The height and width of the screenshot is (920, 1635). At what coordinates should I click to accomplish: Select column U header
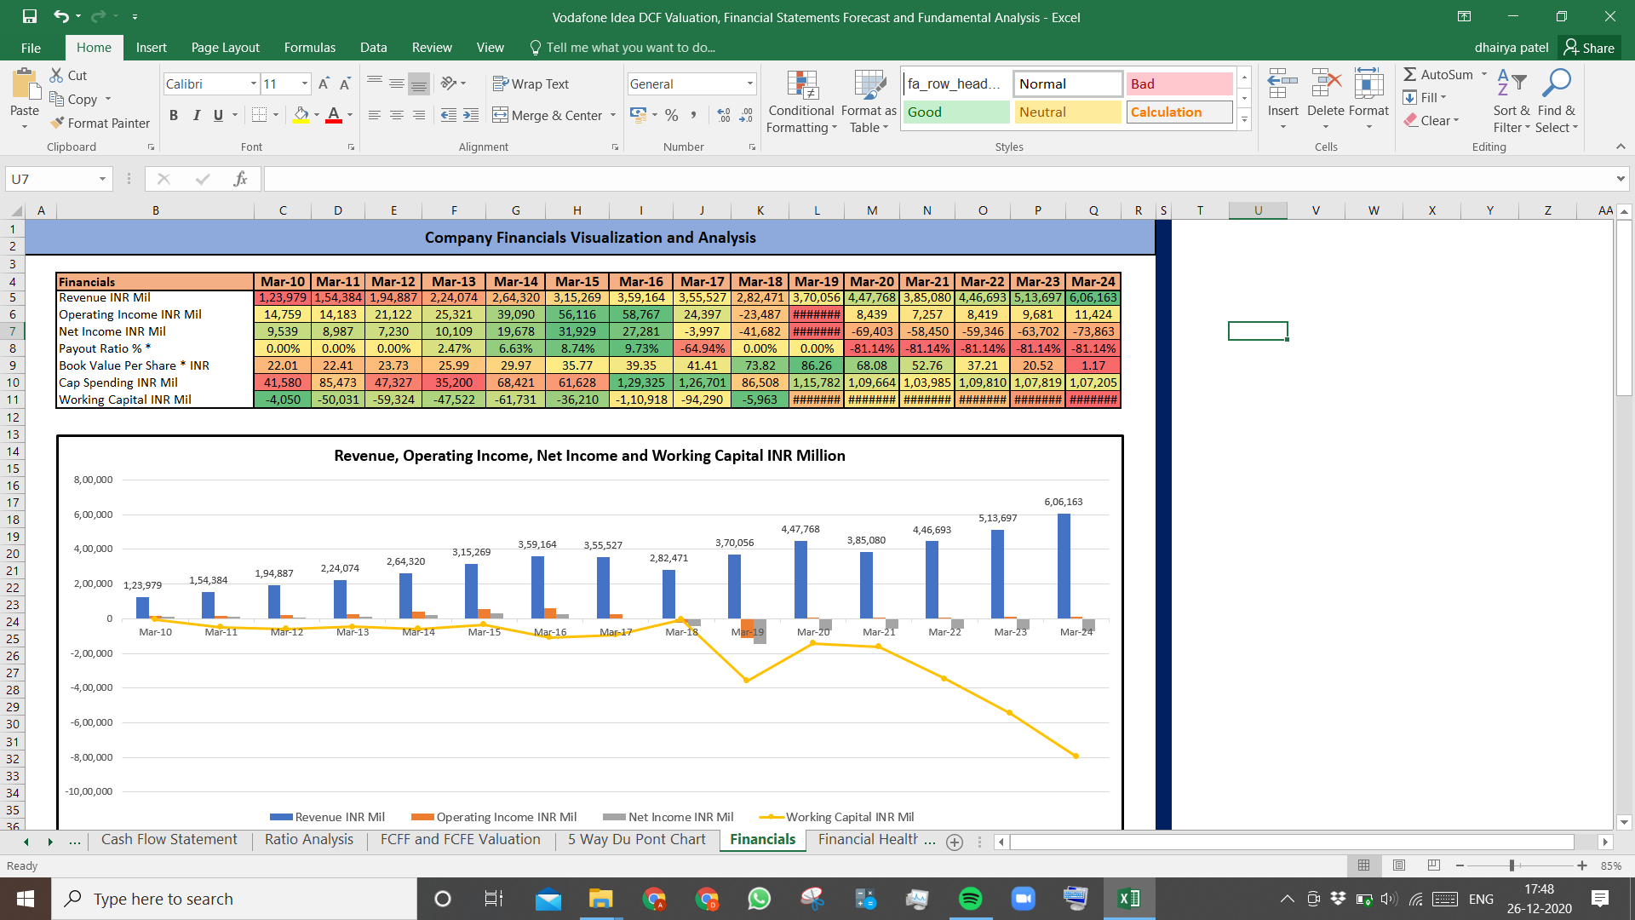tap(1258, 210)
